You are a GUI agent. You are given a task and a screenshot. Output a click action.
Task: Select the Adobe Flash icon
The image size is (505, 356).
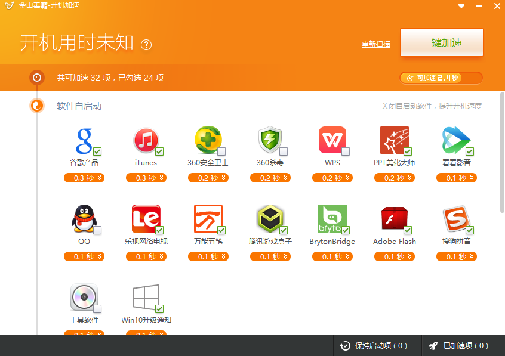[x=395, y=219]
